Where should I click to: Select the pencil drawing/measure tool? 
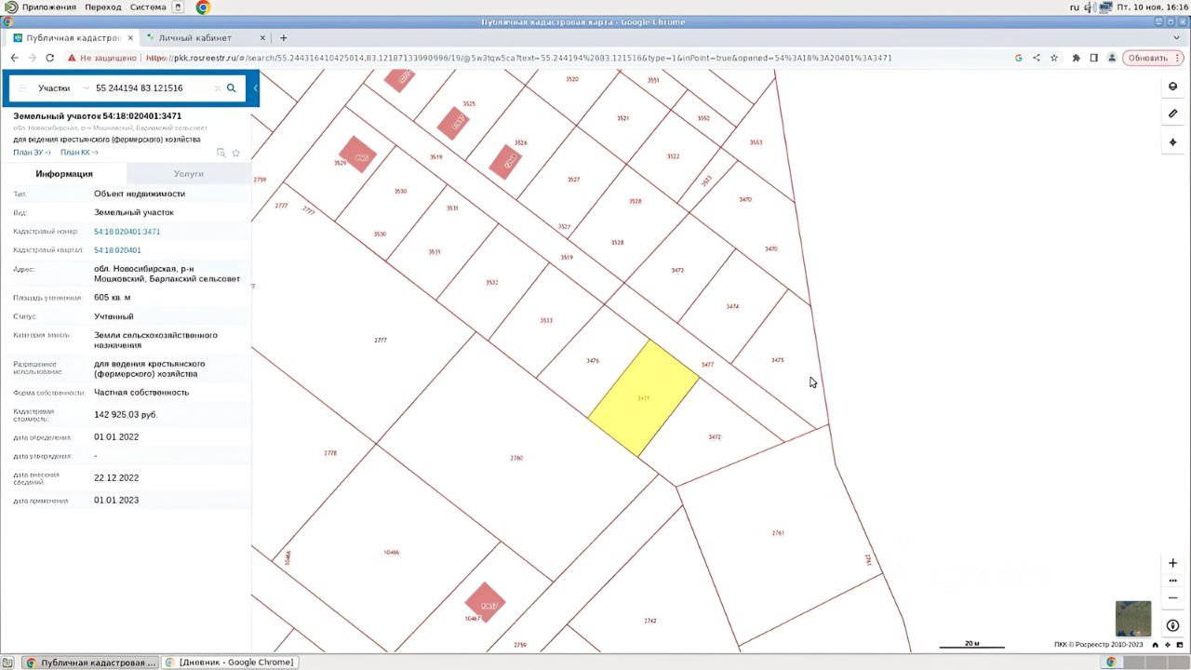[1172, 114]
